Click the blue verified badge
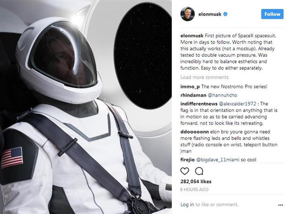 (x=225, y=14)
